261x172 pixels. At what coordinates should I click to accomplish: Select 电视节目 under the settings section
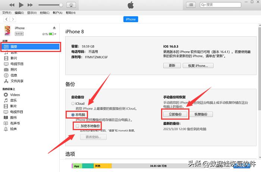click(x=17, y=64)
